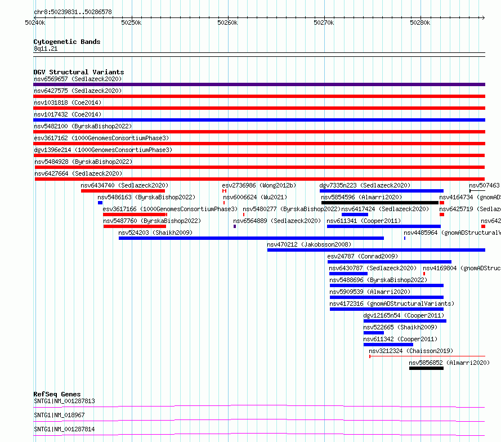Screen dimensions: 501x442
Task: Open nsv4172316 (gnomADStructuralVariants) label
Action: pos(392,303)
